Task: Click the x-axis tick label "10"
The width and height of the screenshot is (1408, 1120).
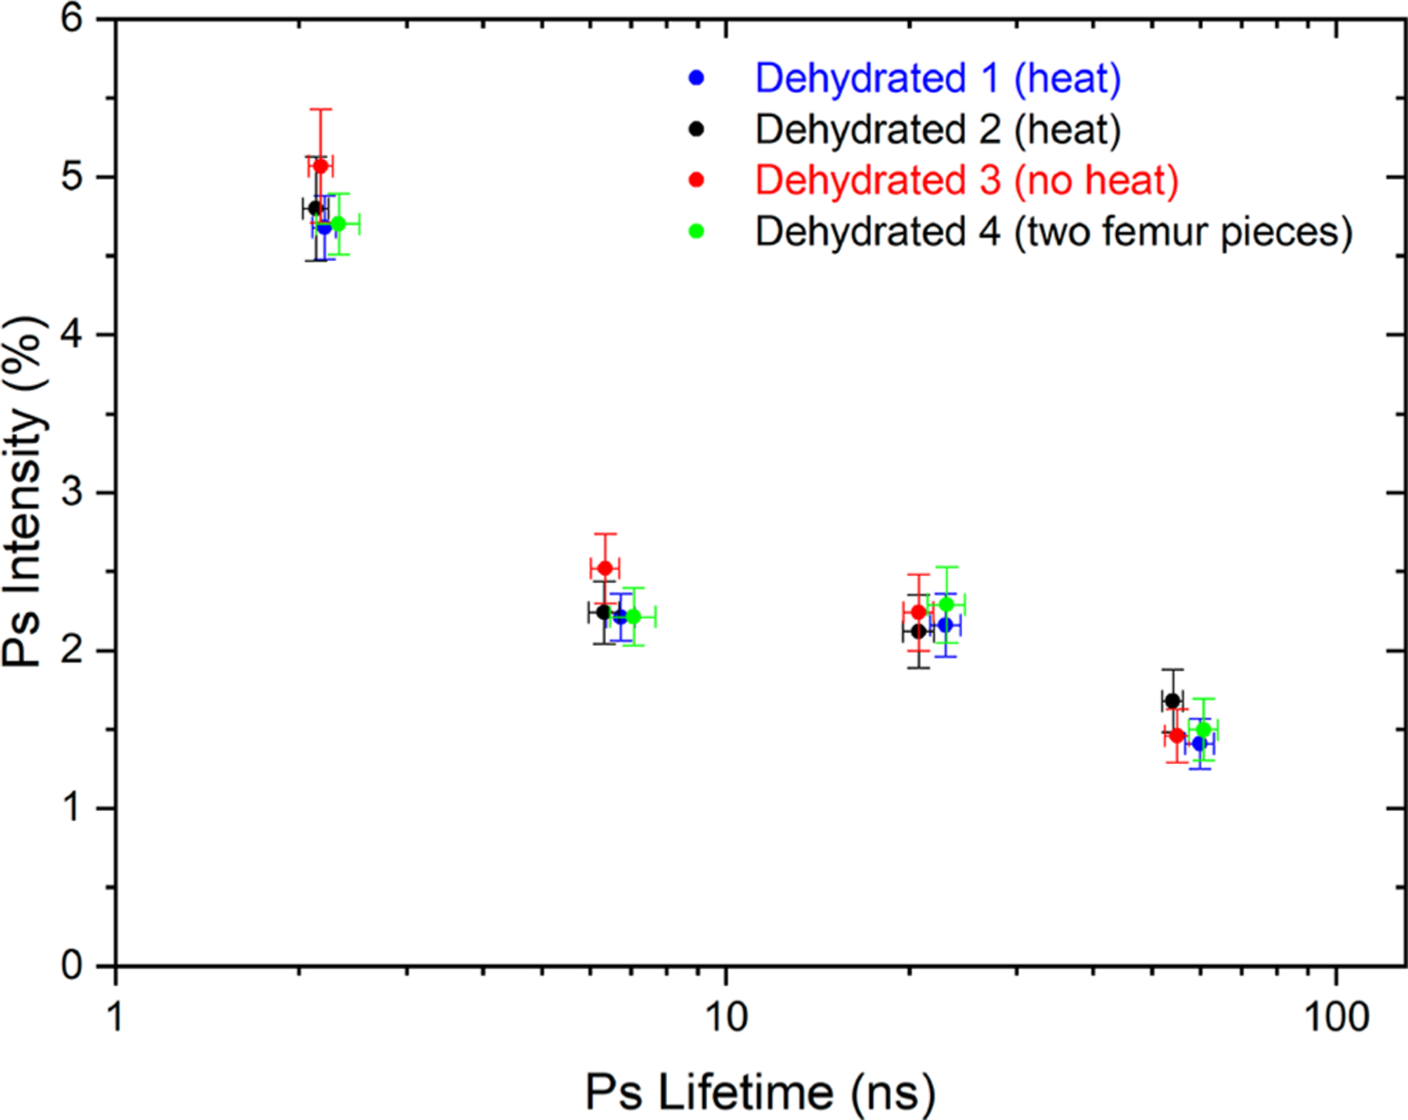Action: tap(726, 1018)
